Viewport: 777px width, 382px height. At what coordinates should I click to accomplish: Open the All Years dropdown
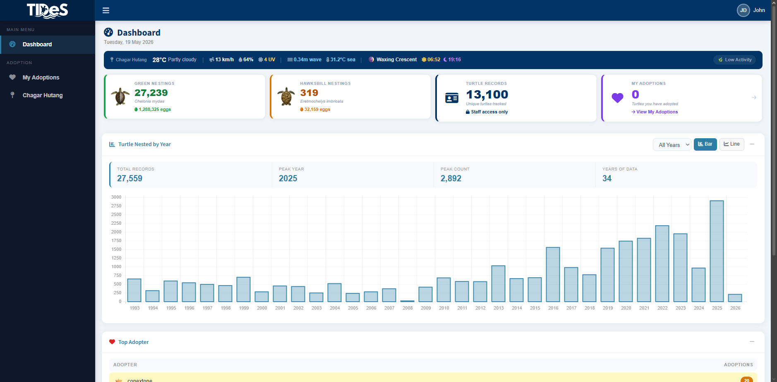[672, 145]
